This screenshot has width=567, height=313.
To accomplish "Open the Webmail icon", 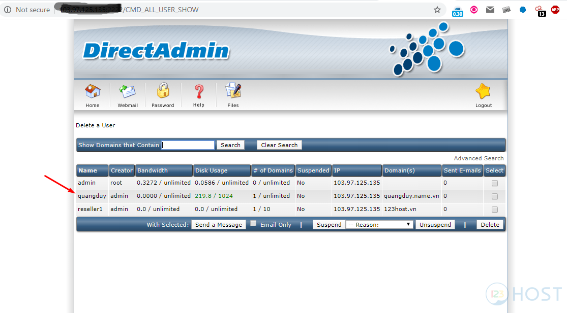I will pos(127,92).
